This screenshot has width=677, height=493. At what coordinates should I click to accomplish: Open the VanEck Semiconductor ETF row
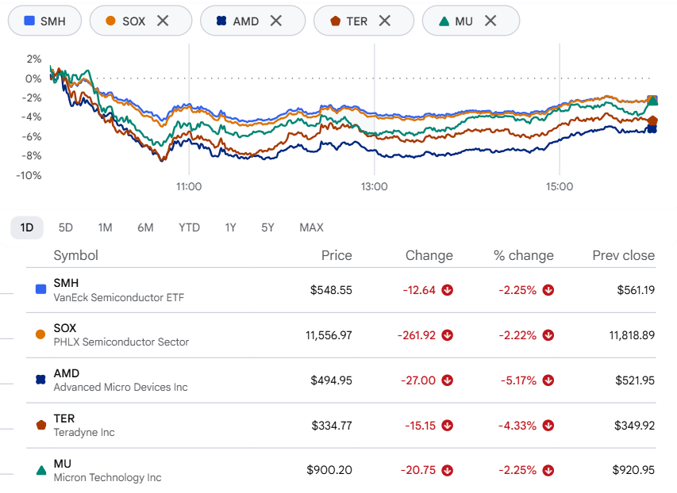click(341, 290)
